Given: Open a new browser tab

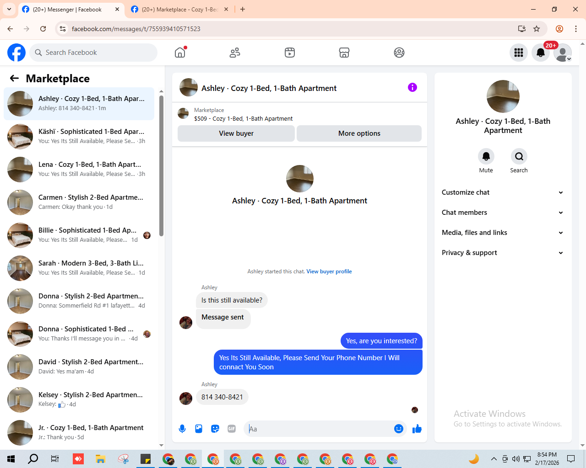Looking at the screenshot, I should click(x=243, y=9).
